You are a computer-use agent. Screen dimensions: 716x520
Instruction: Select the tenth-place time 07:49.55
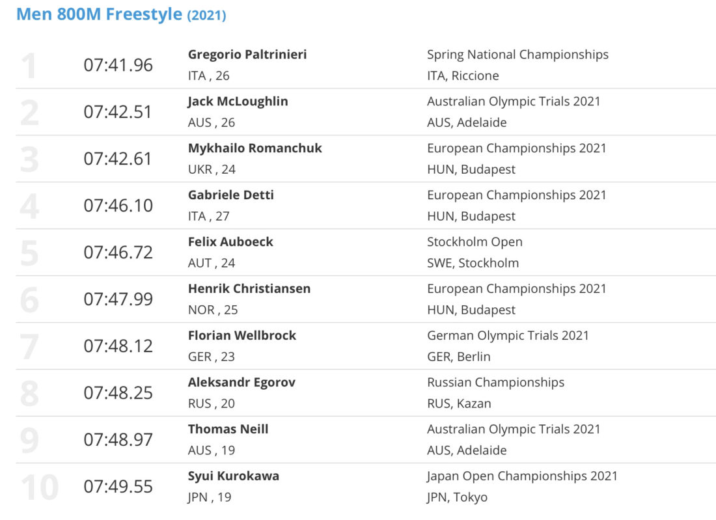click(118, 486)
